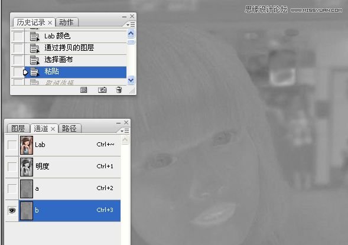Click the b channel thumbnail

(x=27, y=211)
